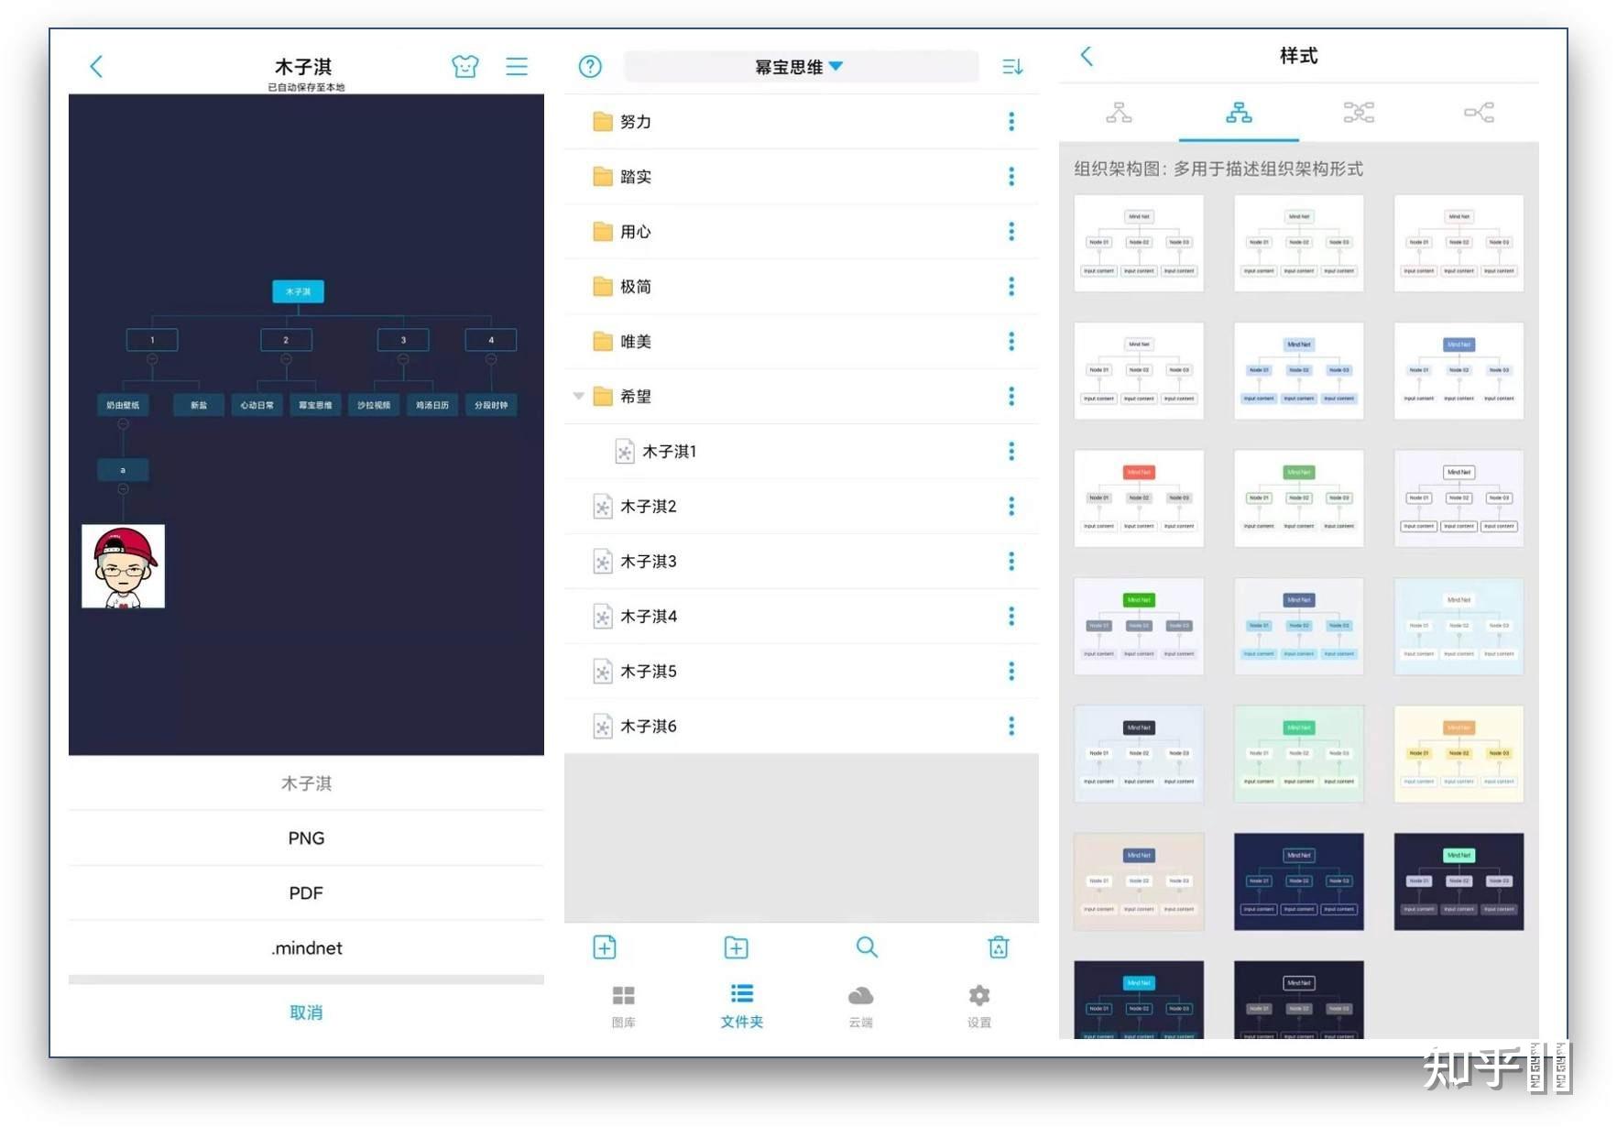
Task: Tap 取消 to cancel export
Action: 306,1012
